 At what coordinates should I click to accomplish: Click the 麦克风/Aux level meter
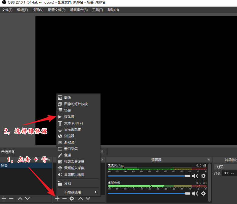157,169
